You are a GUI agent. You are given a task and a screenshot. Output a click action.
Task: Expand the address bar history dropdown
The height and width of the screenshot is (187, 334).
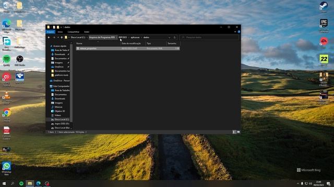pos(169,37)
